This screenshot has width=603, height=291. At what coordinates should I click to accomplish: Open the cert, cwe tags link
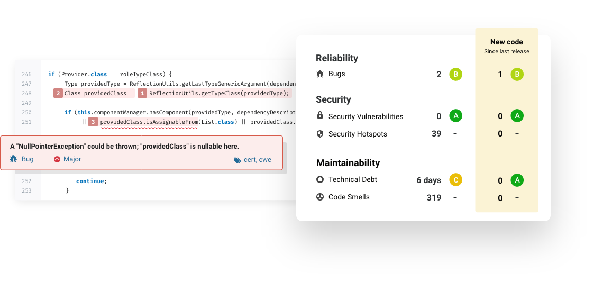(x=257, y=160)
